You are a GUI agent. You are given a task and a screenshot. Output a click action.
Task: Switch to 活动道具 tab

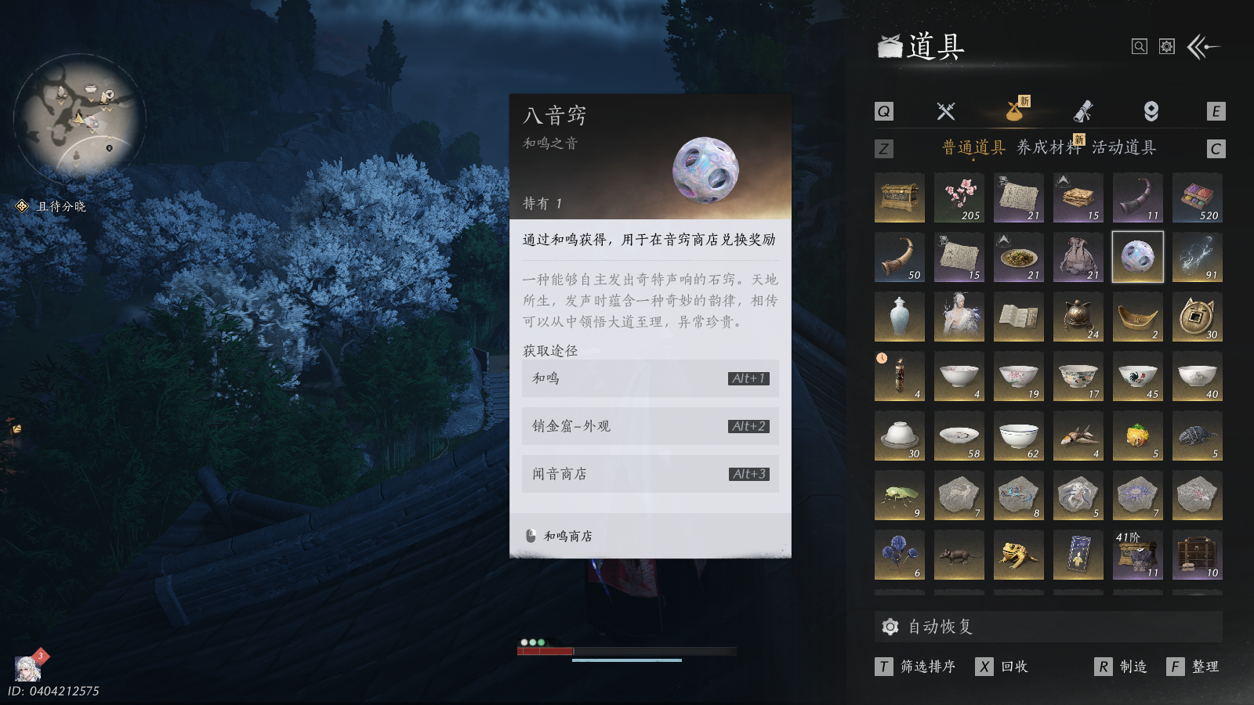(1124, 148)
